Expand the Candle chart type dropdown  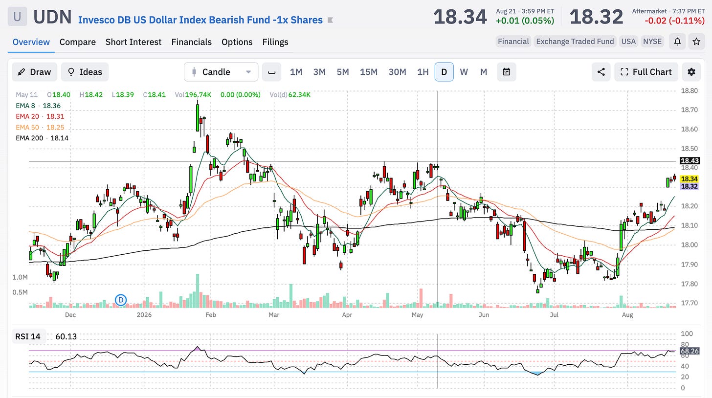coord(221,72)
